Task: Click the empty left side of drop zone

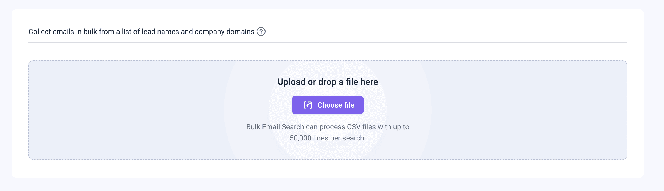Action: tap(126, 110)
